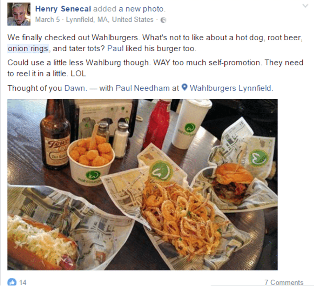Click the public privacy globe icon

[163, 20]
